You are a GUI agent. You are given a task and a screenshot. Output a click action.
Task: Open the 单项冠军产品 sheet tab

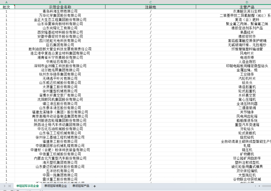81,186
